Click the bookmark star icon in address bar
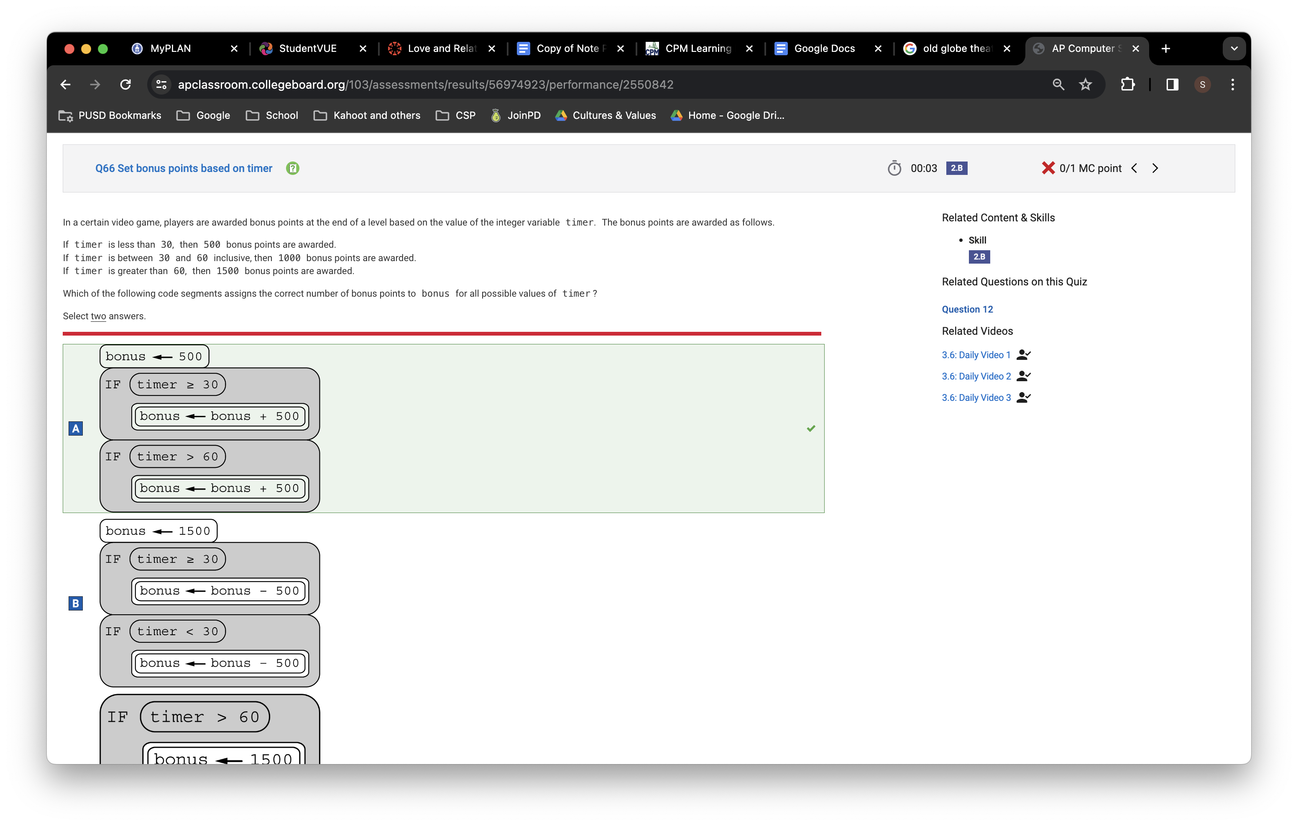 click(1085, 85)
